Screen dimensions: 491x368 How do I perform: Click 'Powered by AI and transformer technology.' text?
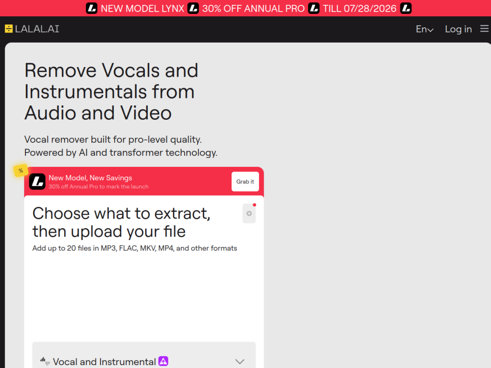pyautogui.click(x=120, y=152)
